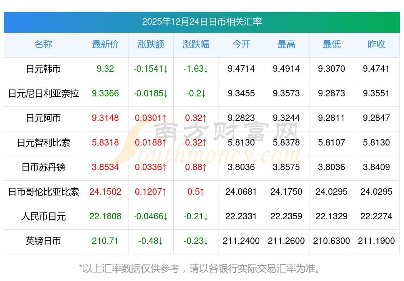This screenshot has width=404, height=281.
Task: Select the 日元阿币 row name
Action: coord(43,118)
